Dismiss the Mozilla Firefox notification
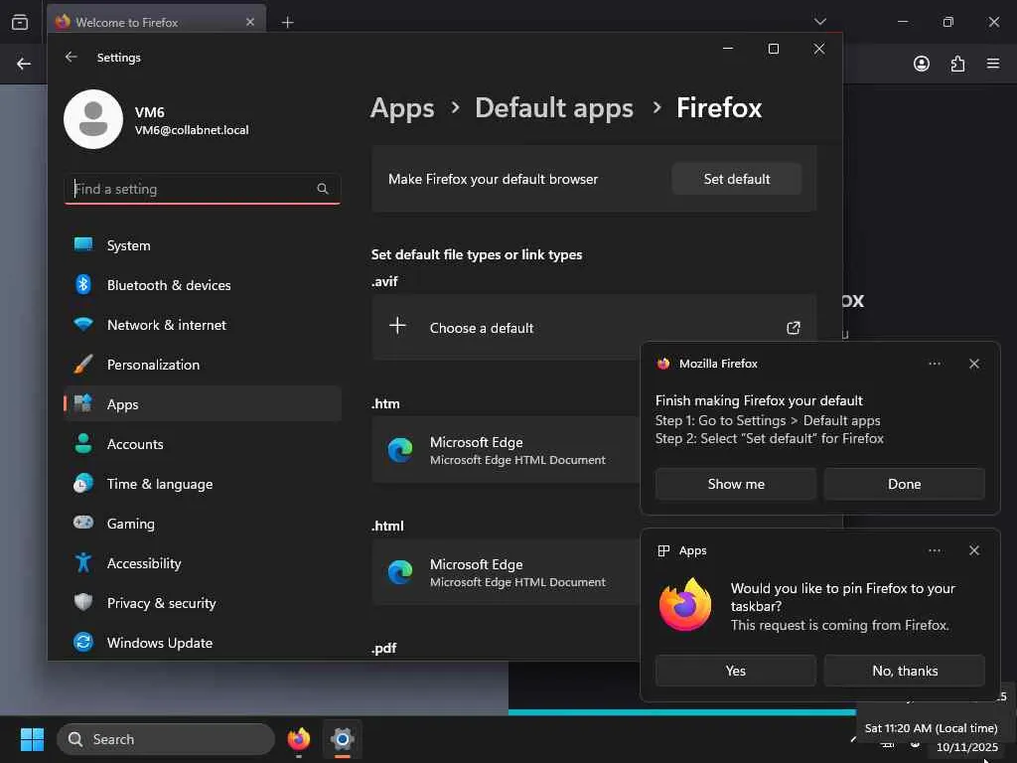This screenshot has width=1017, height=763. pyautogui.click(x=973, y=364)
